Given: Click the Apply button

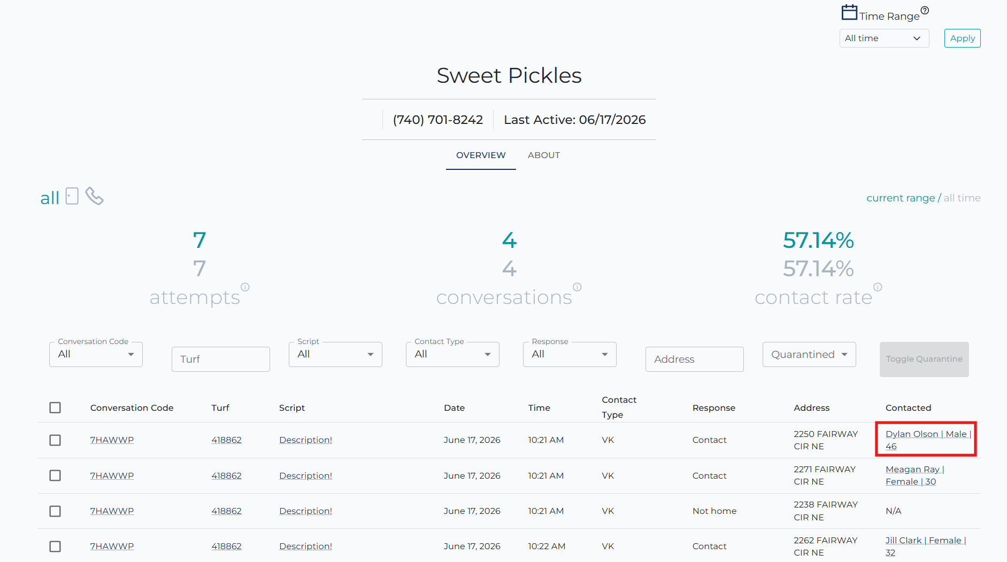Looking at the screenshot, I should (962, 38).
